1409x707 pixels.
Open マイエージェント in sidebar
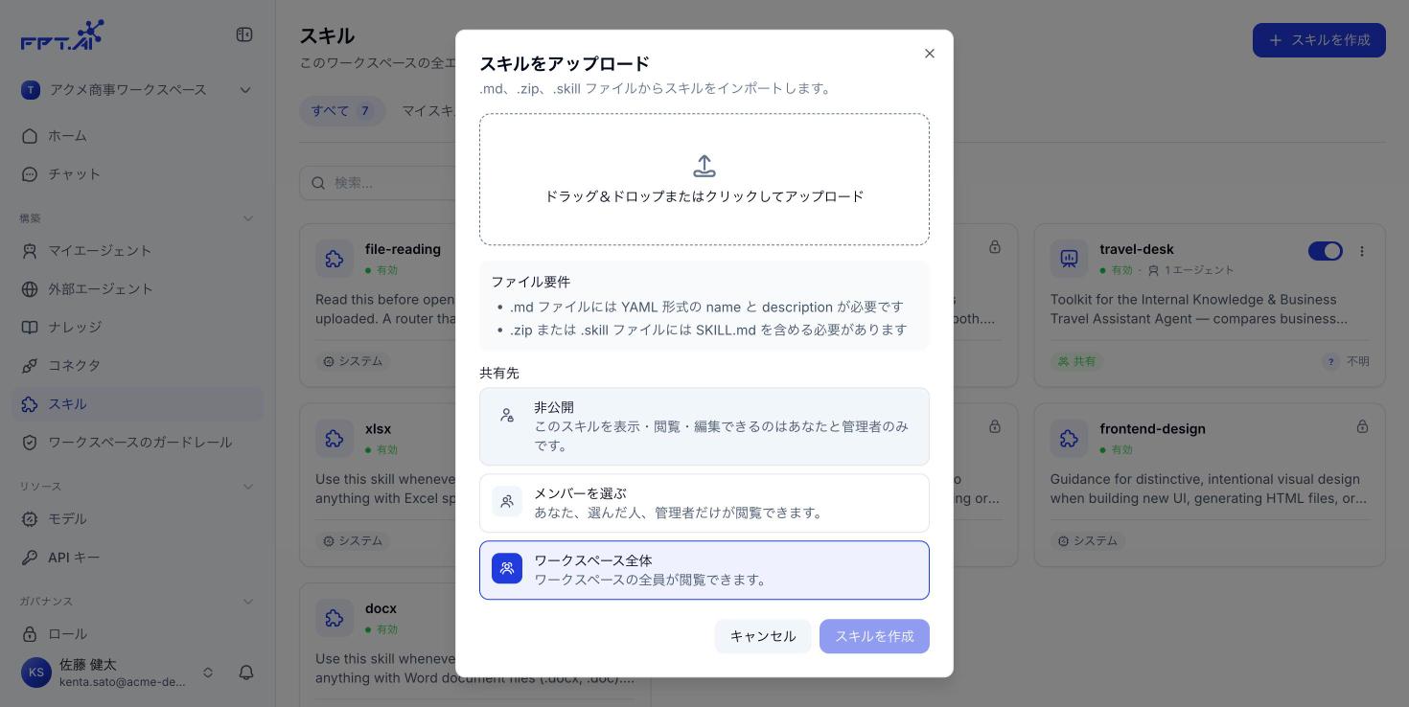click(137, 251)
